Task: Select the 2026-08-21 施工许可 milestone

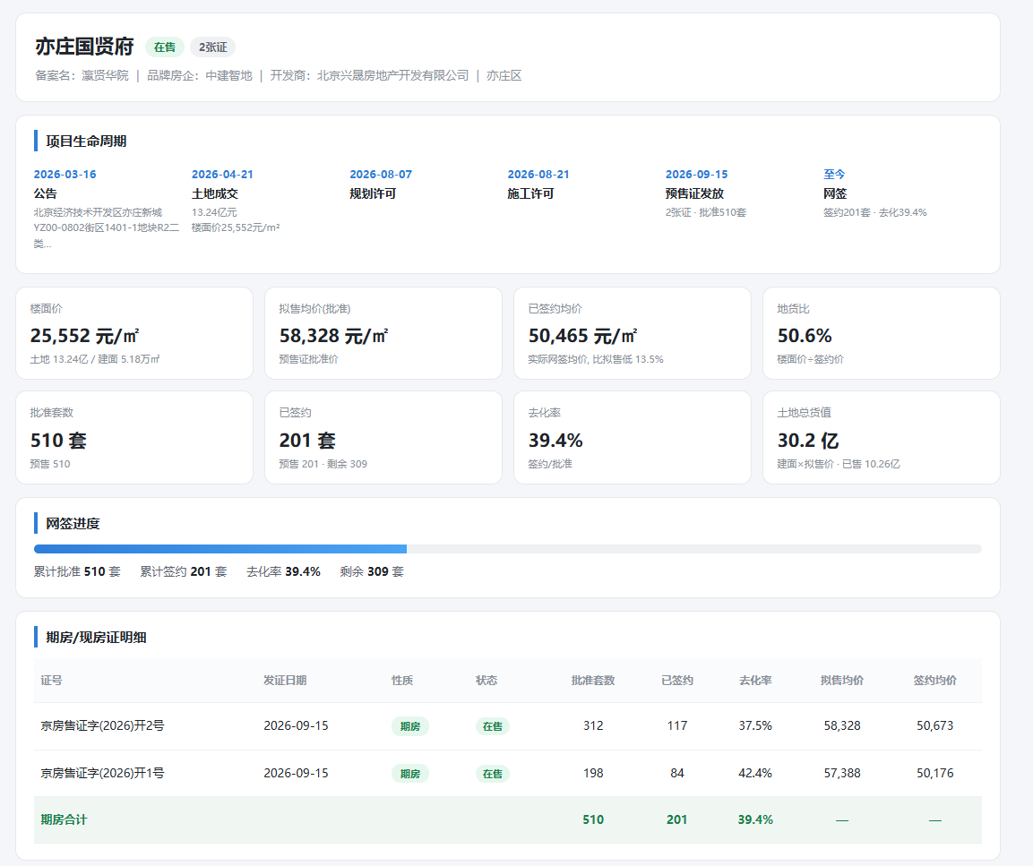Action: [580, 184]
